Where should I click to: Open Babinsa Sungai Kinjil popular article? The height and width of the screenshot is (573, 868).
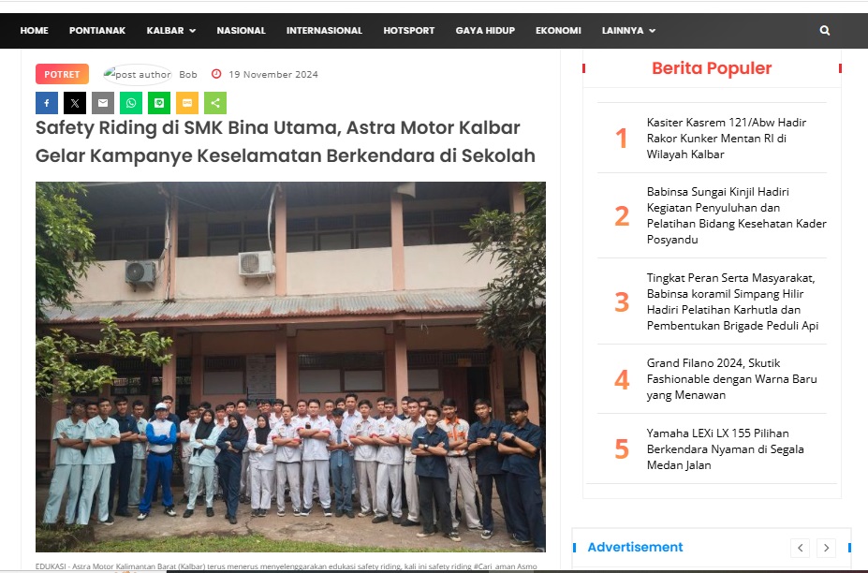point(736,216)
